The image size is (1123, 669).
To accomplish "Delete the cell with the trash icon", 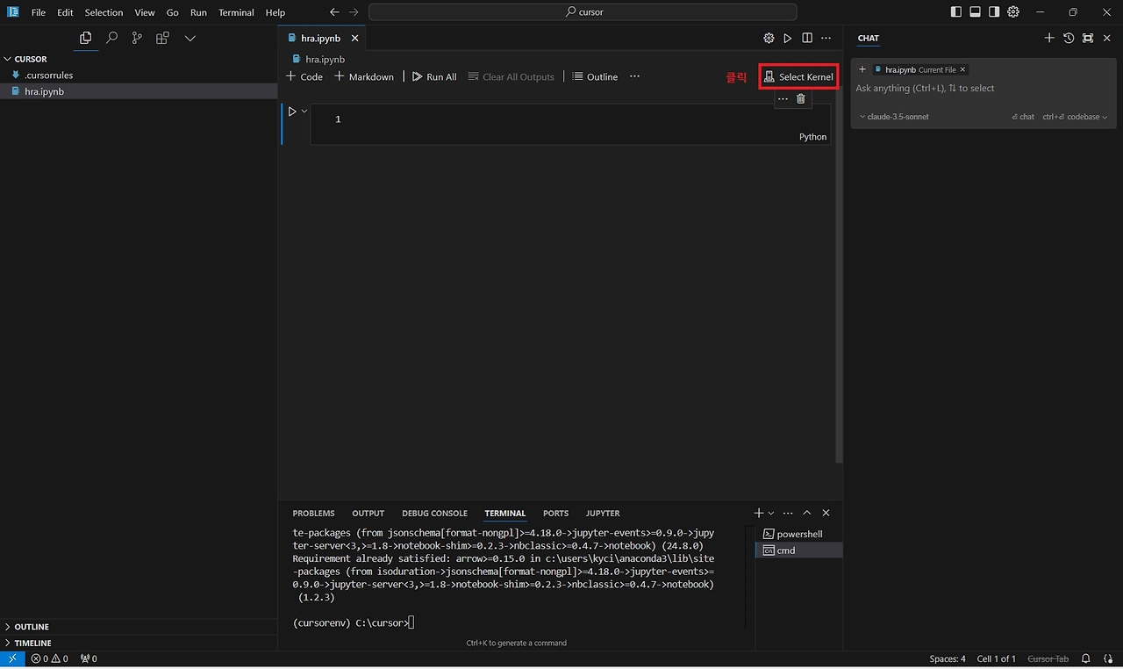I will [x=800, y=99].
